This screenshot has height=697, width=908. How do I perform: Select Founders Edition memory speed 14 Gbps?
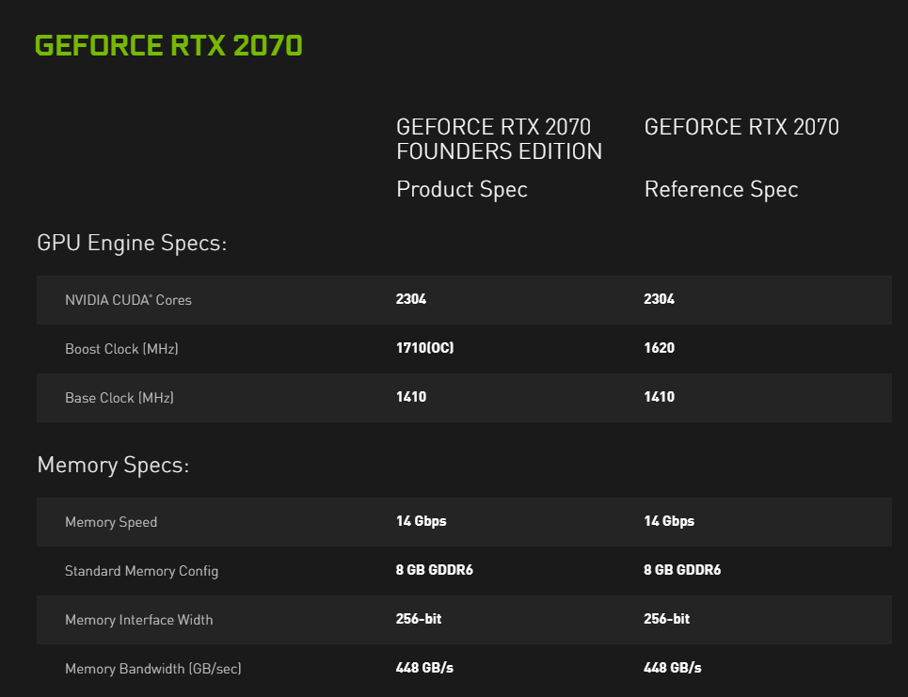pyautogui.click(x=421, y=522)
